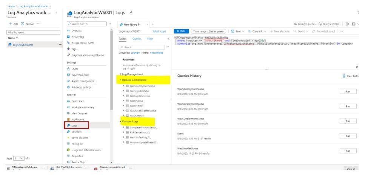Collapse the resource menu chevron

(110, 24)
